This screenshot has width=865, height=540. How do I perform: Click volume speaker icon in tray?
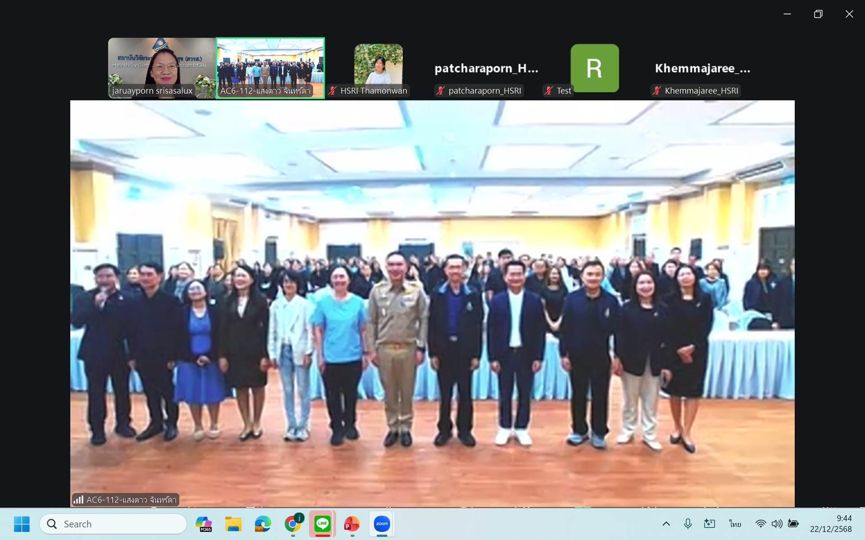point(777,524)
